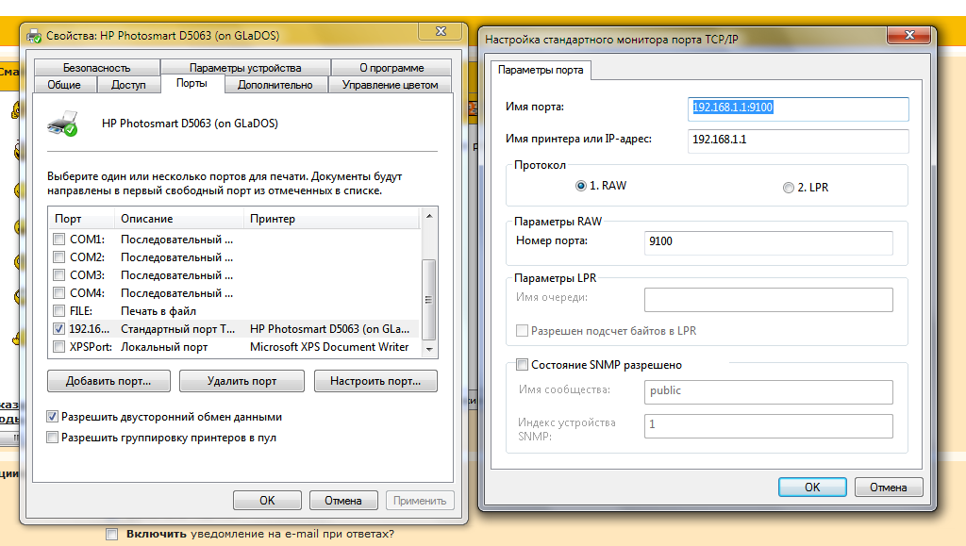Check the COM2 port checkbox
966x546 pixels.
pos(58,256)
